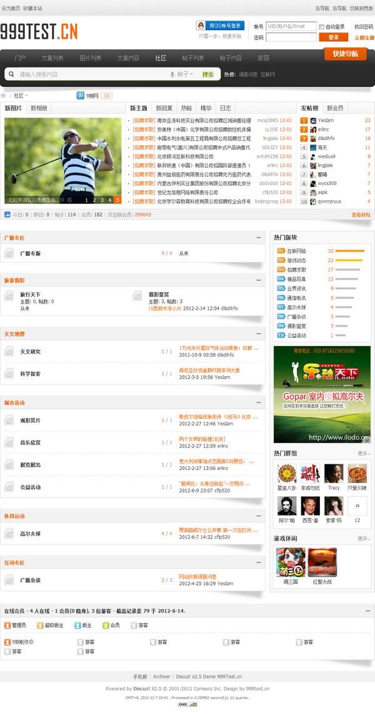Image resolution: width=375 pixels, height=714 pixels.
Task: Open the 文章列表 navigation item
Action: pyautogui.click(x=52, y=58)
